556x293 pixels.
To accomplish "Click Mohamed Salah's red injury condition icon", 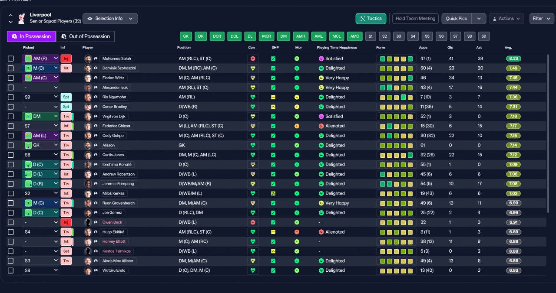I will pyautogui.click(x=252, y=59).
